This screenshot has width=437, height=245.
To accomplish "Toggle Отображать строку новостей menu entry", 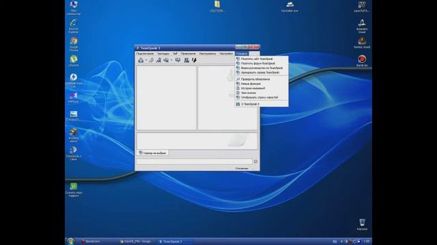I will coord(262,97).
